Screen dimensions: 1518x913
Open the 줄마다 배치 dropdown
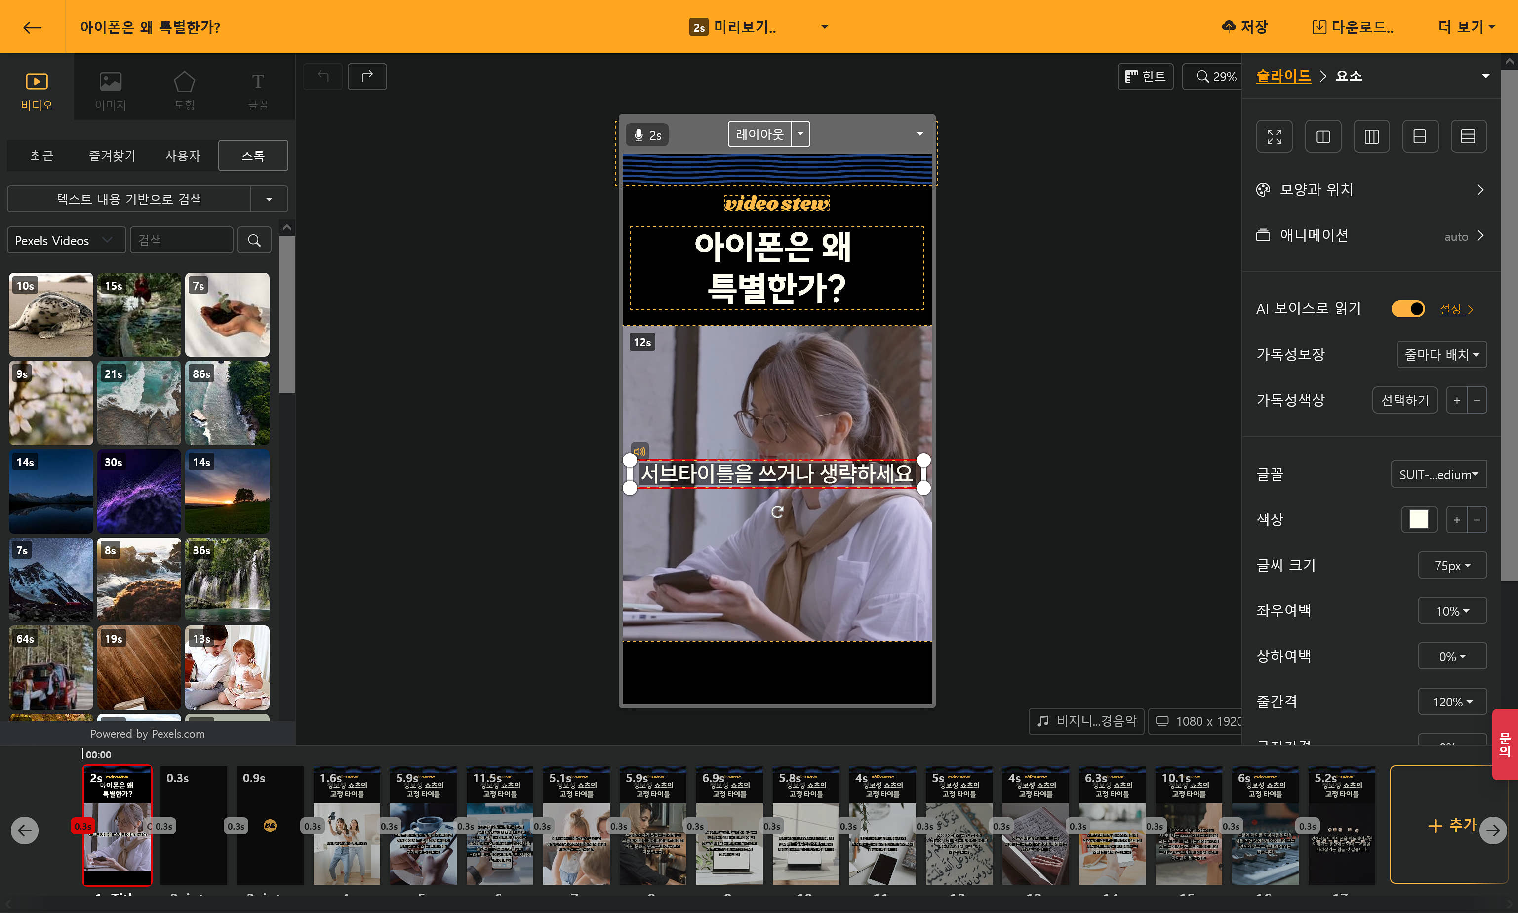coord(1441,355)
